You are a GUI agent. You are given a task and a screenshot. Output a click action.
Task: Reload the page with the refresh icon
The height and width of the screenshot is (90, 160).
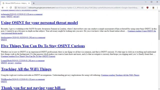pos(11,8)
